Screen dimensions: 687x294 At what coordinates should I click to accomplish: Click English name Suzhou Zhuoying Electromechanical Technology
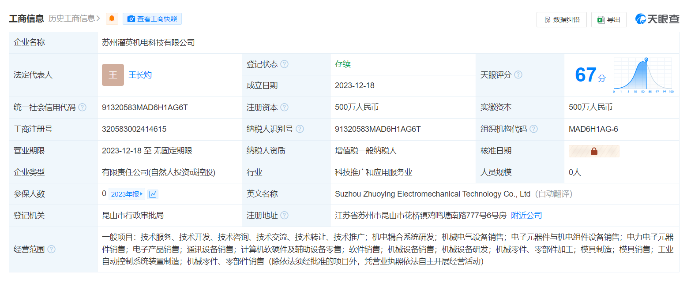[x=432, y=194]
